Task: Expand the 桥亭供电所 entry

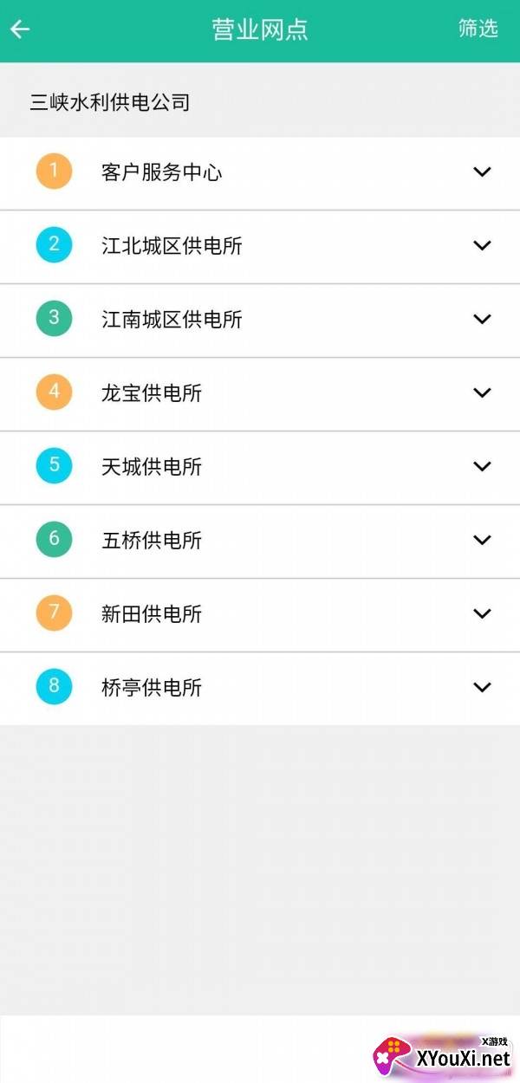Action: [x=483, y=687]
